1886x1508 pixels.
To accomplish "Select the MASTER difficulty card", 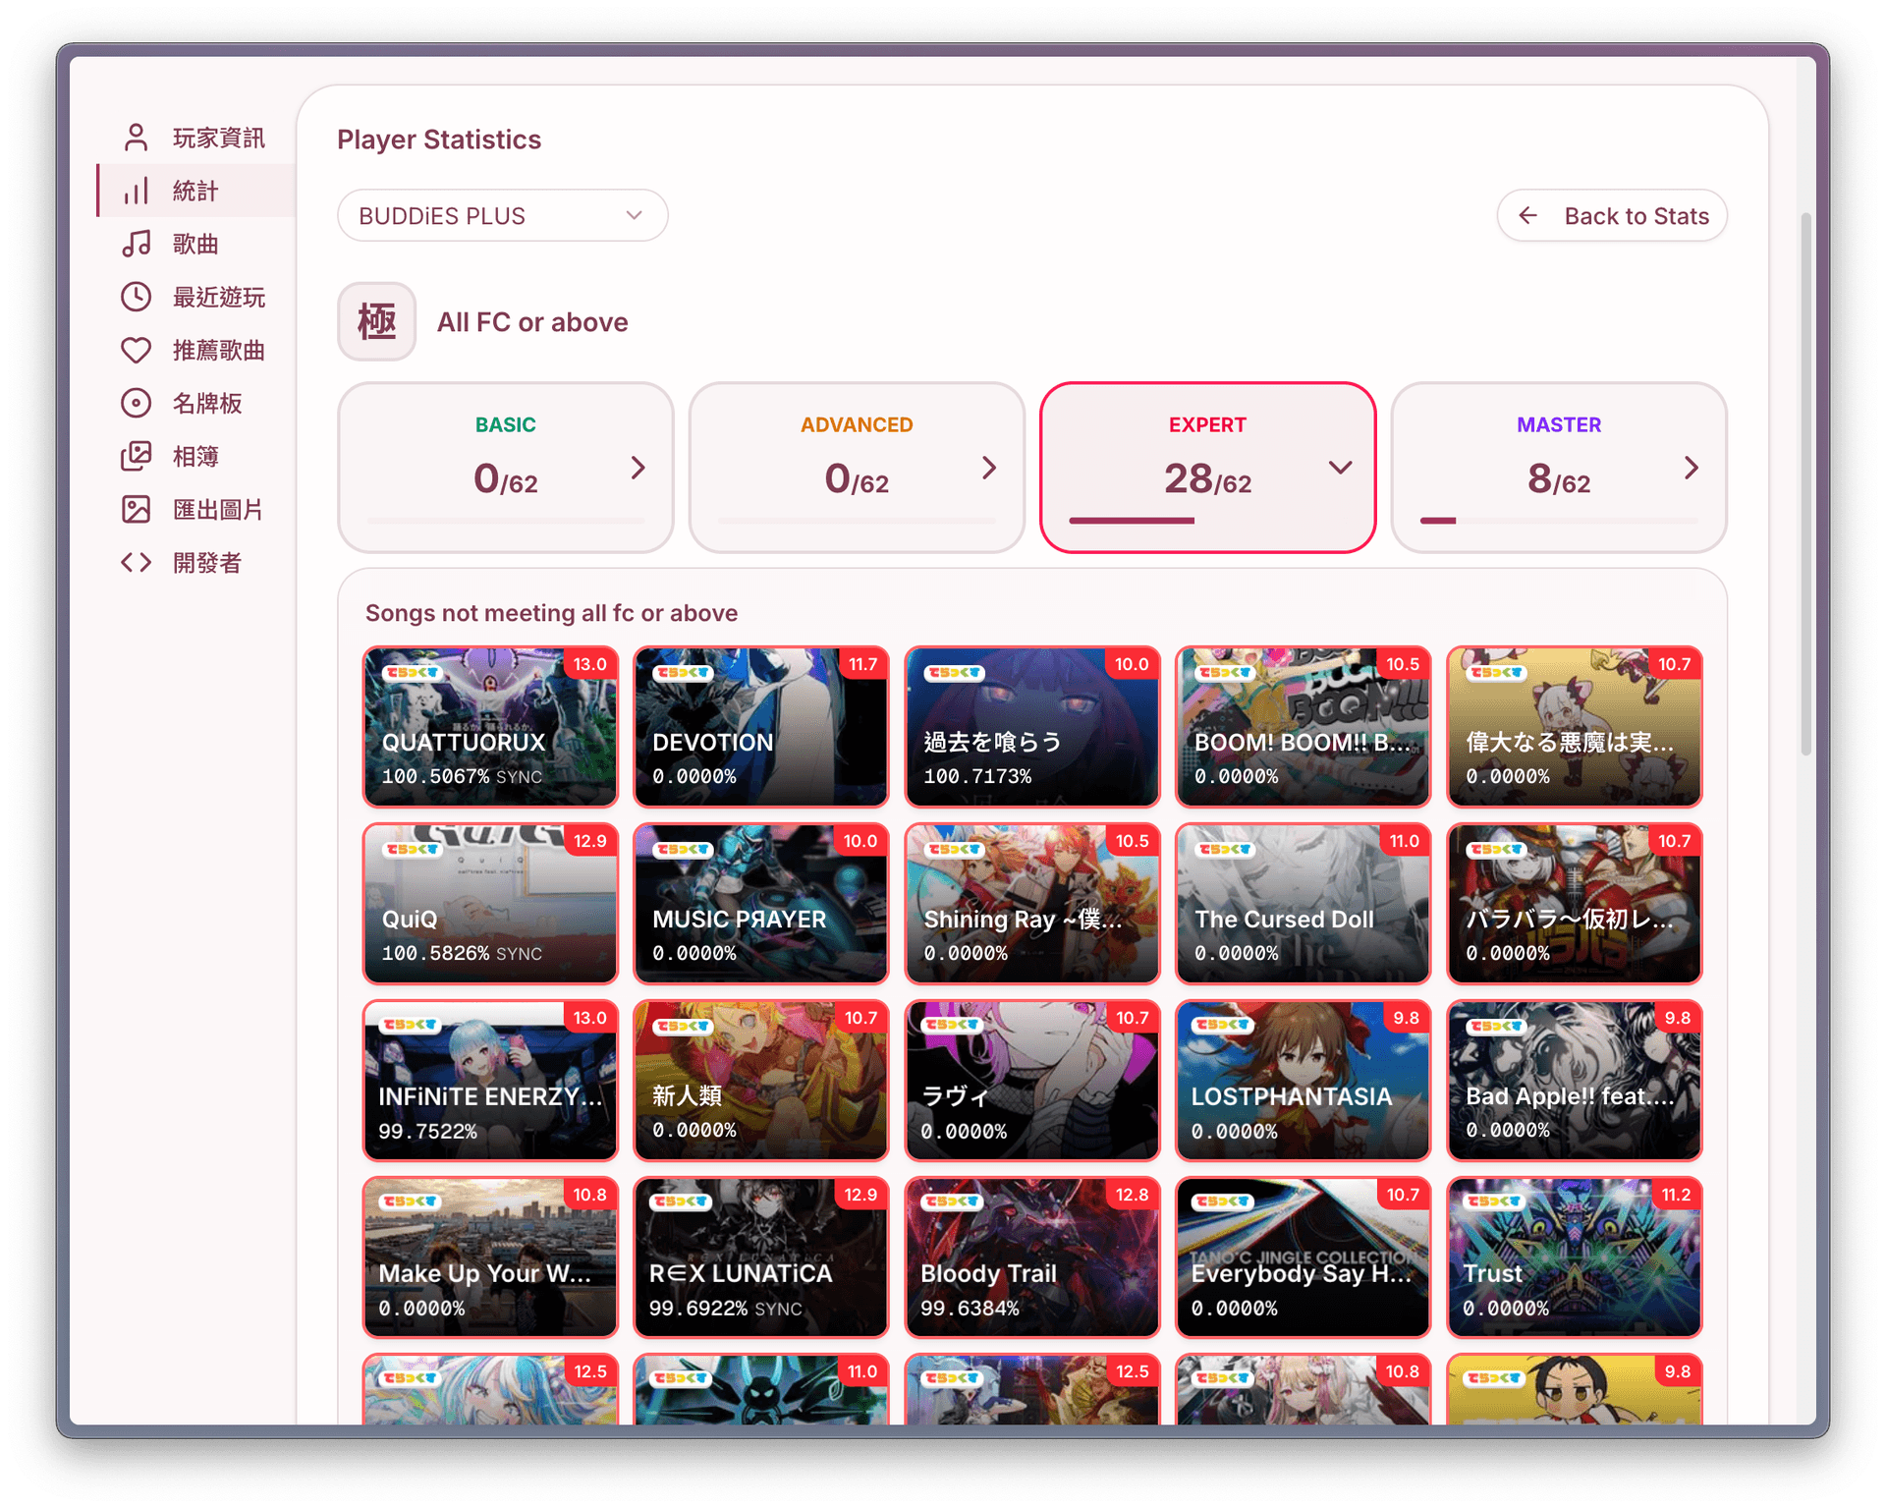I will [x=1558, y=468].
